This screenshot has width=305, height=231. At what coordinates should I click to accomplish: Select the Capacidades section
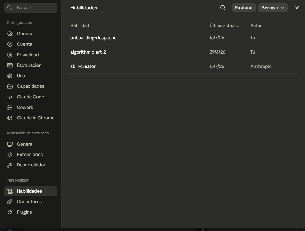point(31,86)
